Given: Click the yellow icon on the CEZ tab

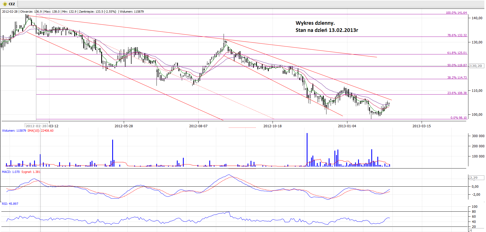Looking at the screenshot, I should pyautogui.click(x=5, y=4).
